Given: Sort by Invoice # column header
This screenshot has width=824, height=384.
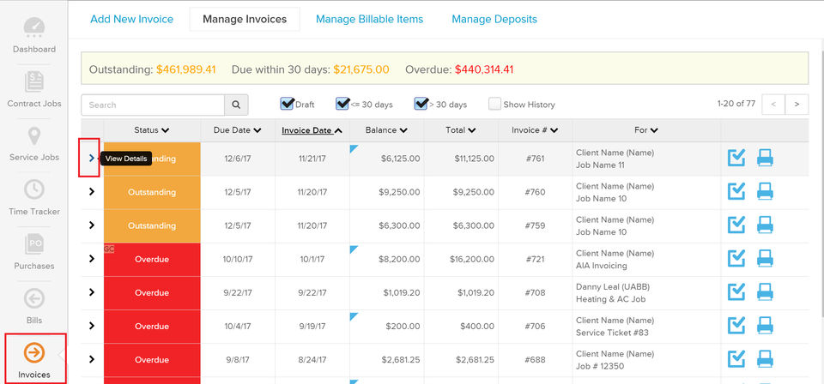Looking at the screenshot, I should click(x=535, y=130).
